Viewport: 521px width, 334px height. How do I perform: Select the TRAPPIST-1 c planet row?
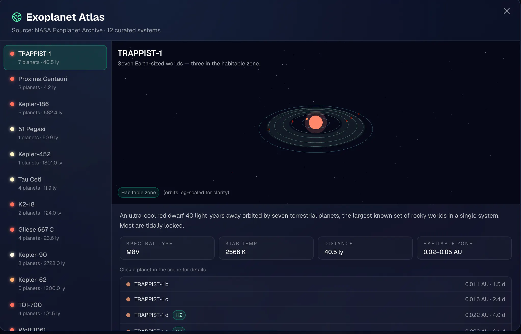tap(316, 299)
